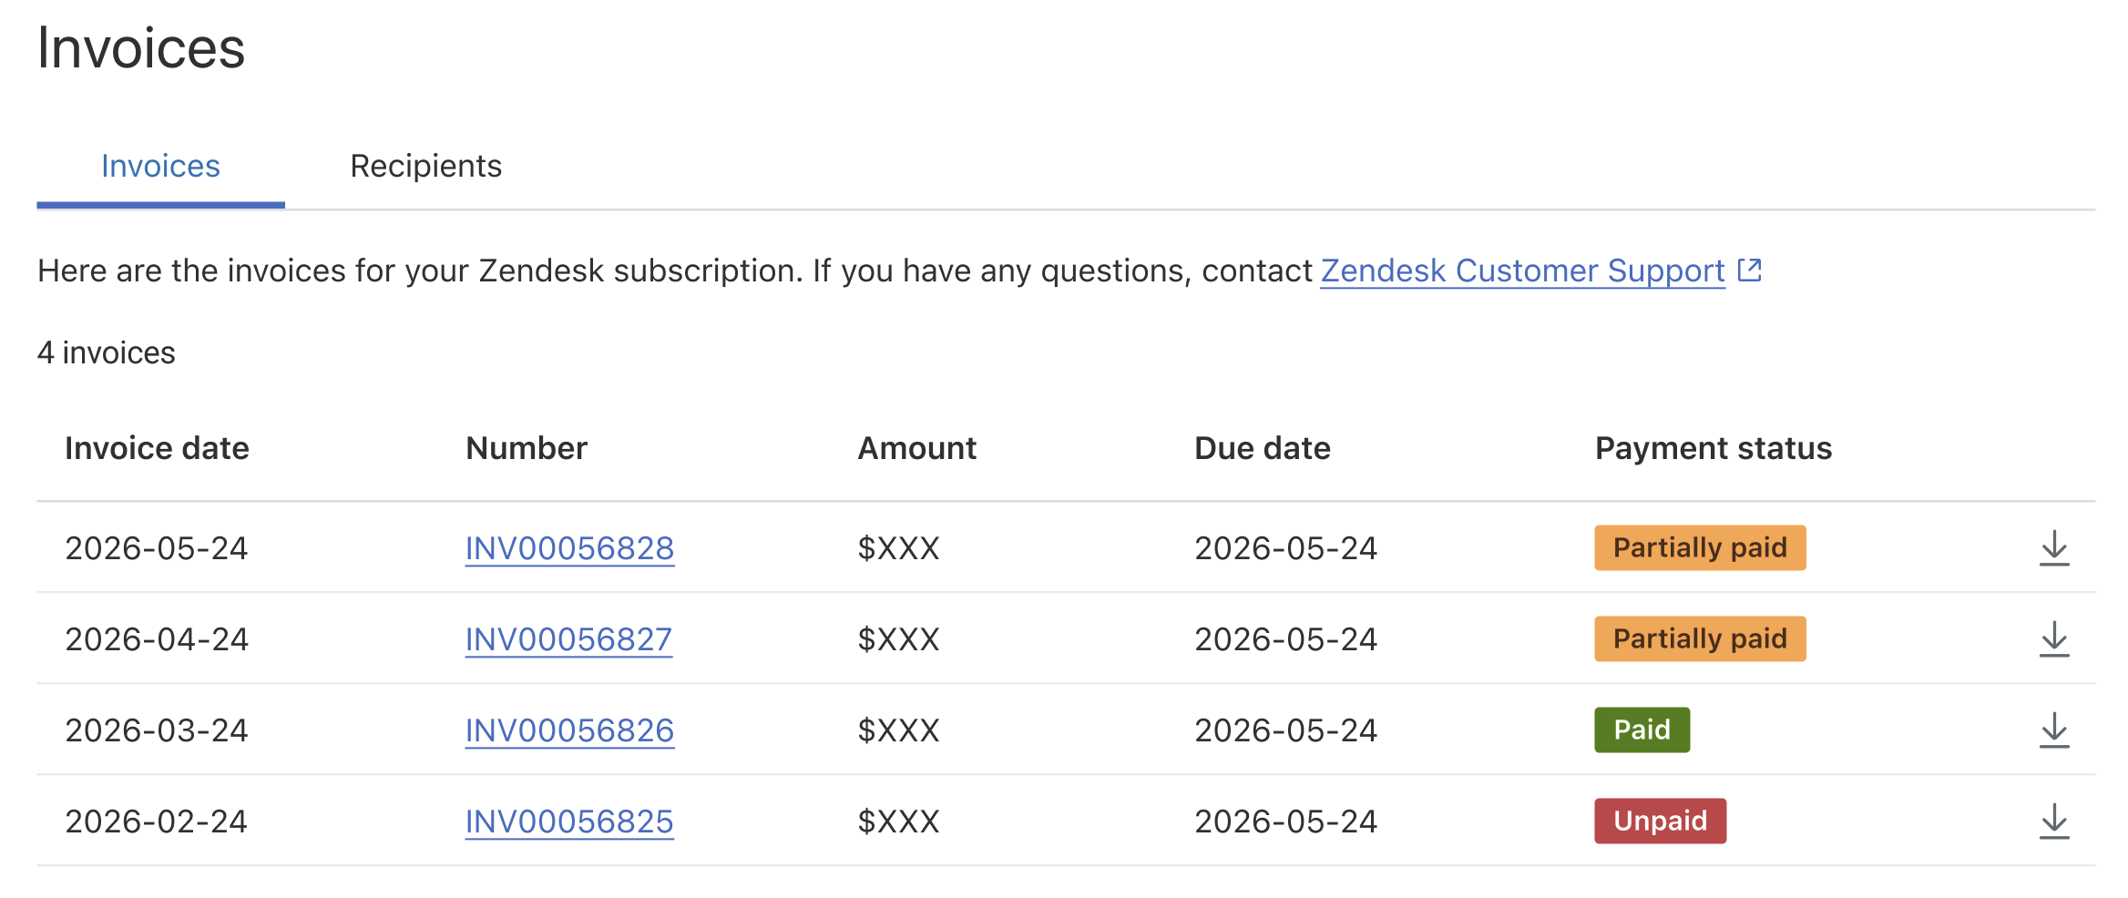Click the Invoice date column header
The height and width of the screenshot is (898, 2128).
point(157,448)
